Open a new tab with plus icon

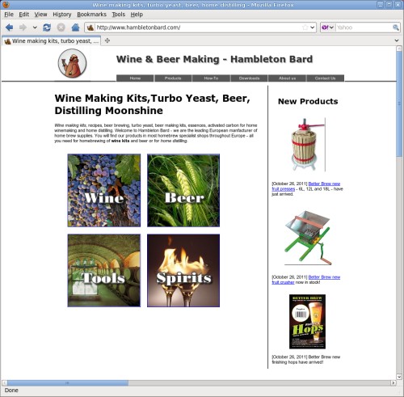[107, 40]
